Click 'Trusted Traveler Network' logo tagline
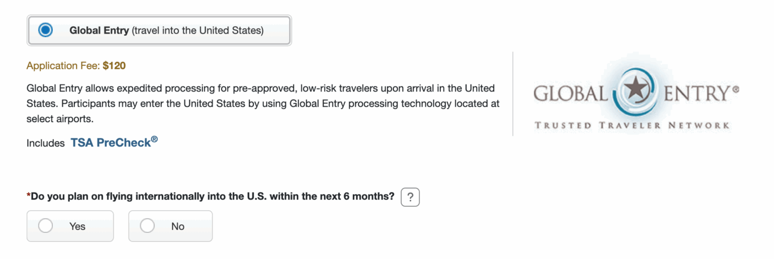774x259 pixels. tap(632, 125)
